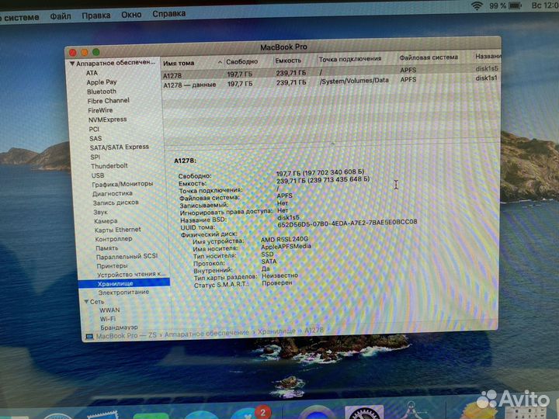Open the Файл menu

tap(61, 16)
